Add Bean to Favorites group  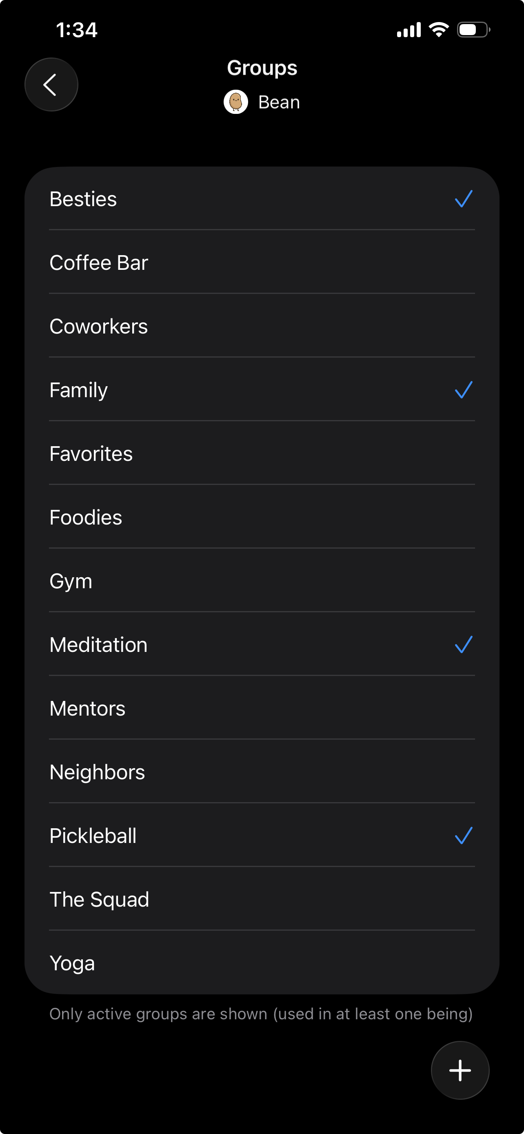[x=262, y=454]
